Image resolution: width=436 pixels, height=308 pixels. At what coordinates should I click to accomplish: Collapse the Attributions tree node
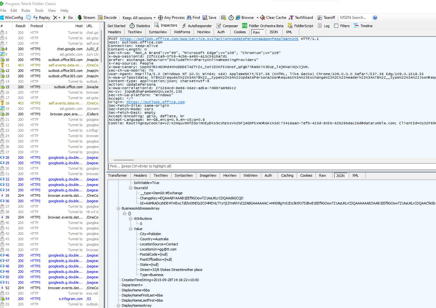click(131, 219)
